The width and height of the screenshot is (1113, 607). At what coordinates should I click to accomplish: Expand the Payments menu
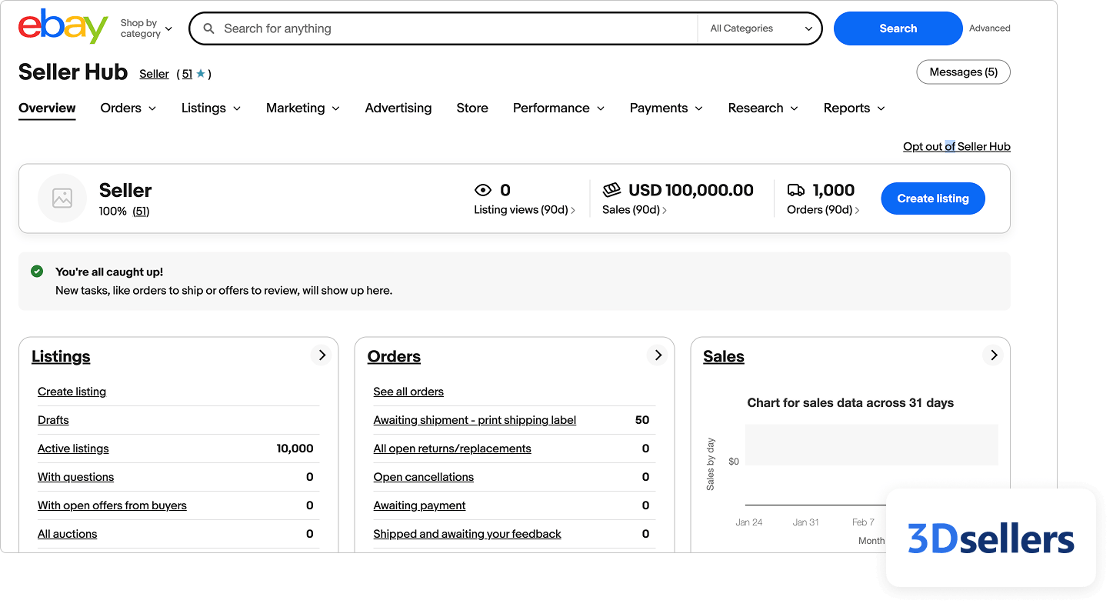coord(666,108)
